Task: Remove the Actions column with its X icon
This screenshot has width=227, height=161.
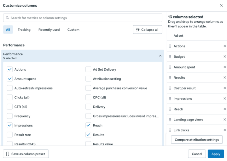Action: (224, 46)
